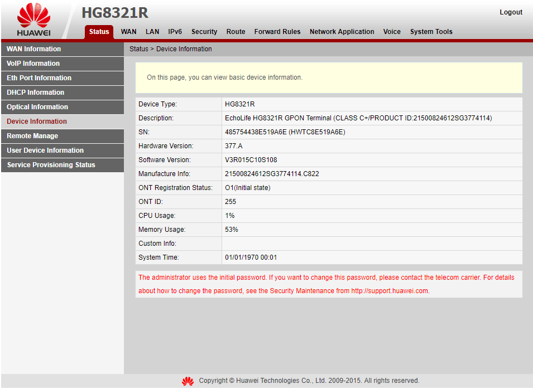
Task: Open the Voice tab
Action: pyautogui.click(x=392, y=32)
